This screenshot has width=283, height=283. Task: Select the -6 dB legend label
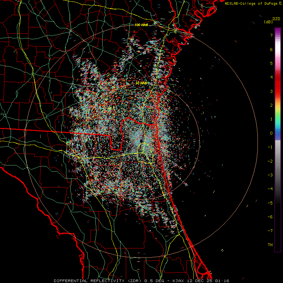coord(270,217)
